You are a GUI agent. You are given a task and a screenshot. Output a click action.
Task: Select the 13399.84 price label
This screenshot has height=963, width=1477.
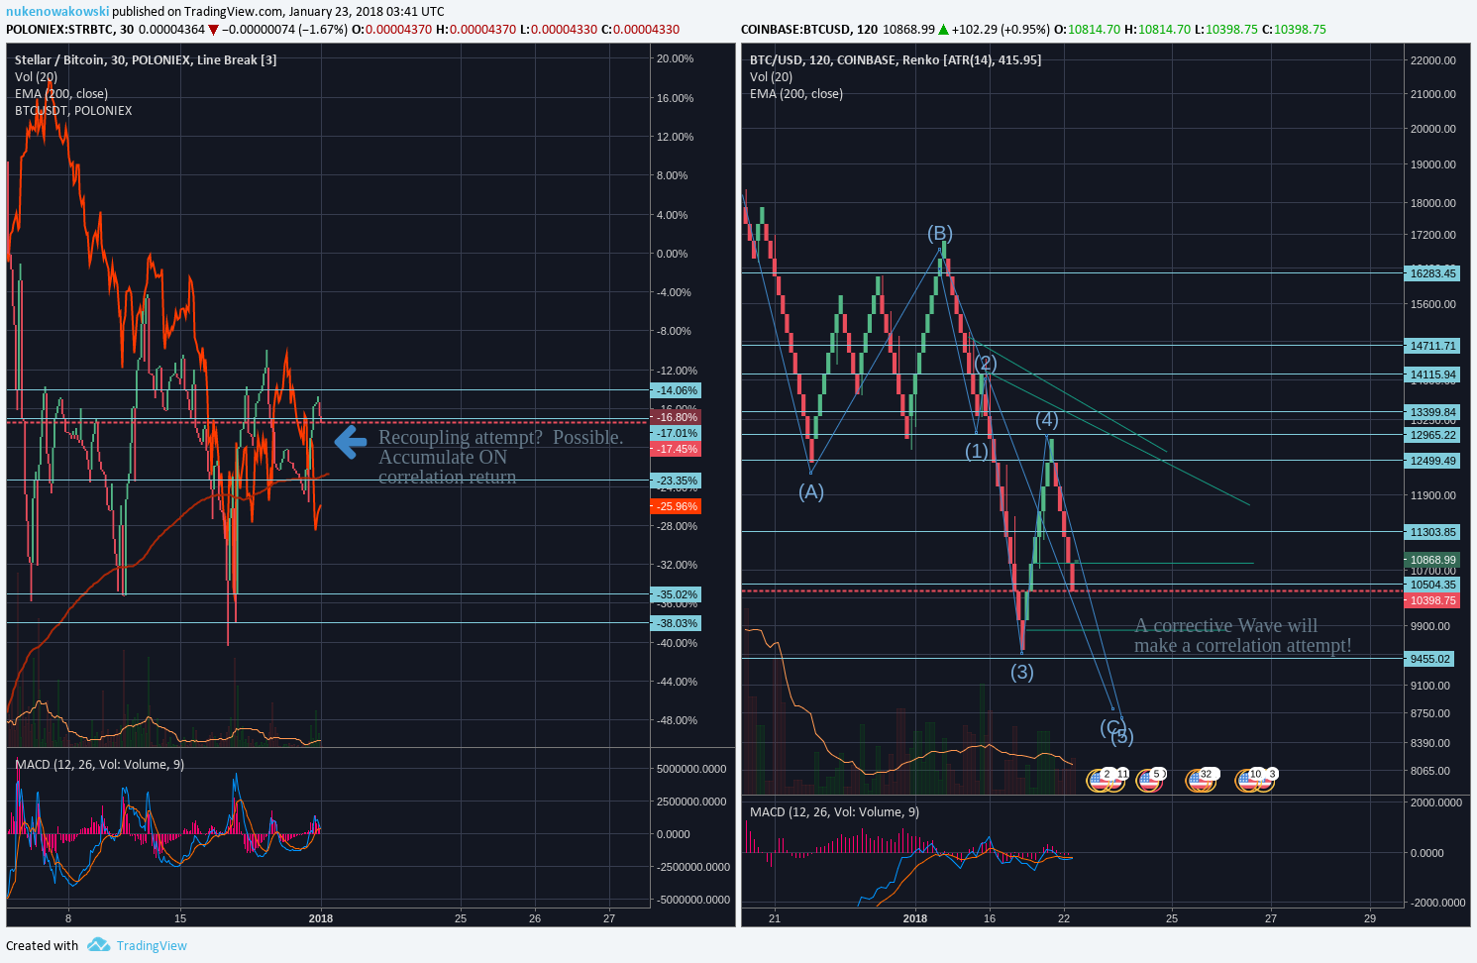tap(1432, 412)
